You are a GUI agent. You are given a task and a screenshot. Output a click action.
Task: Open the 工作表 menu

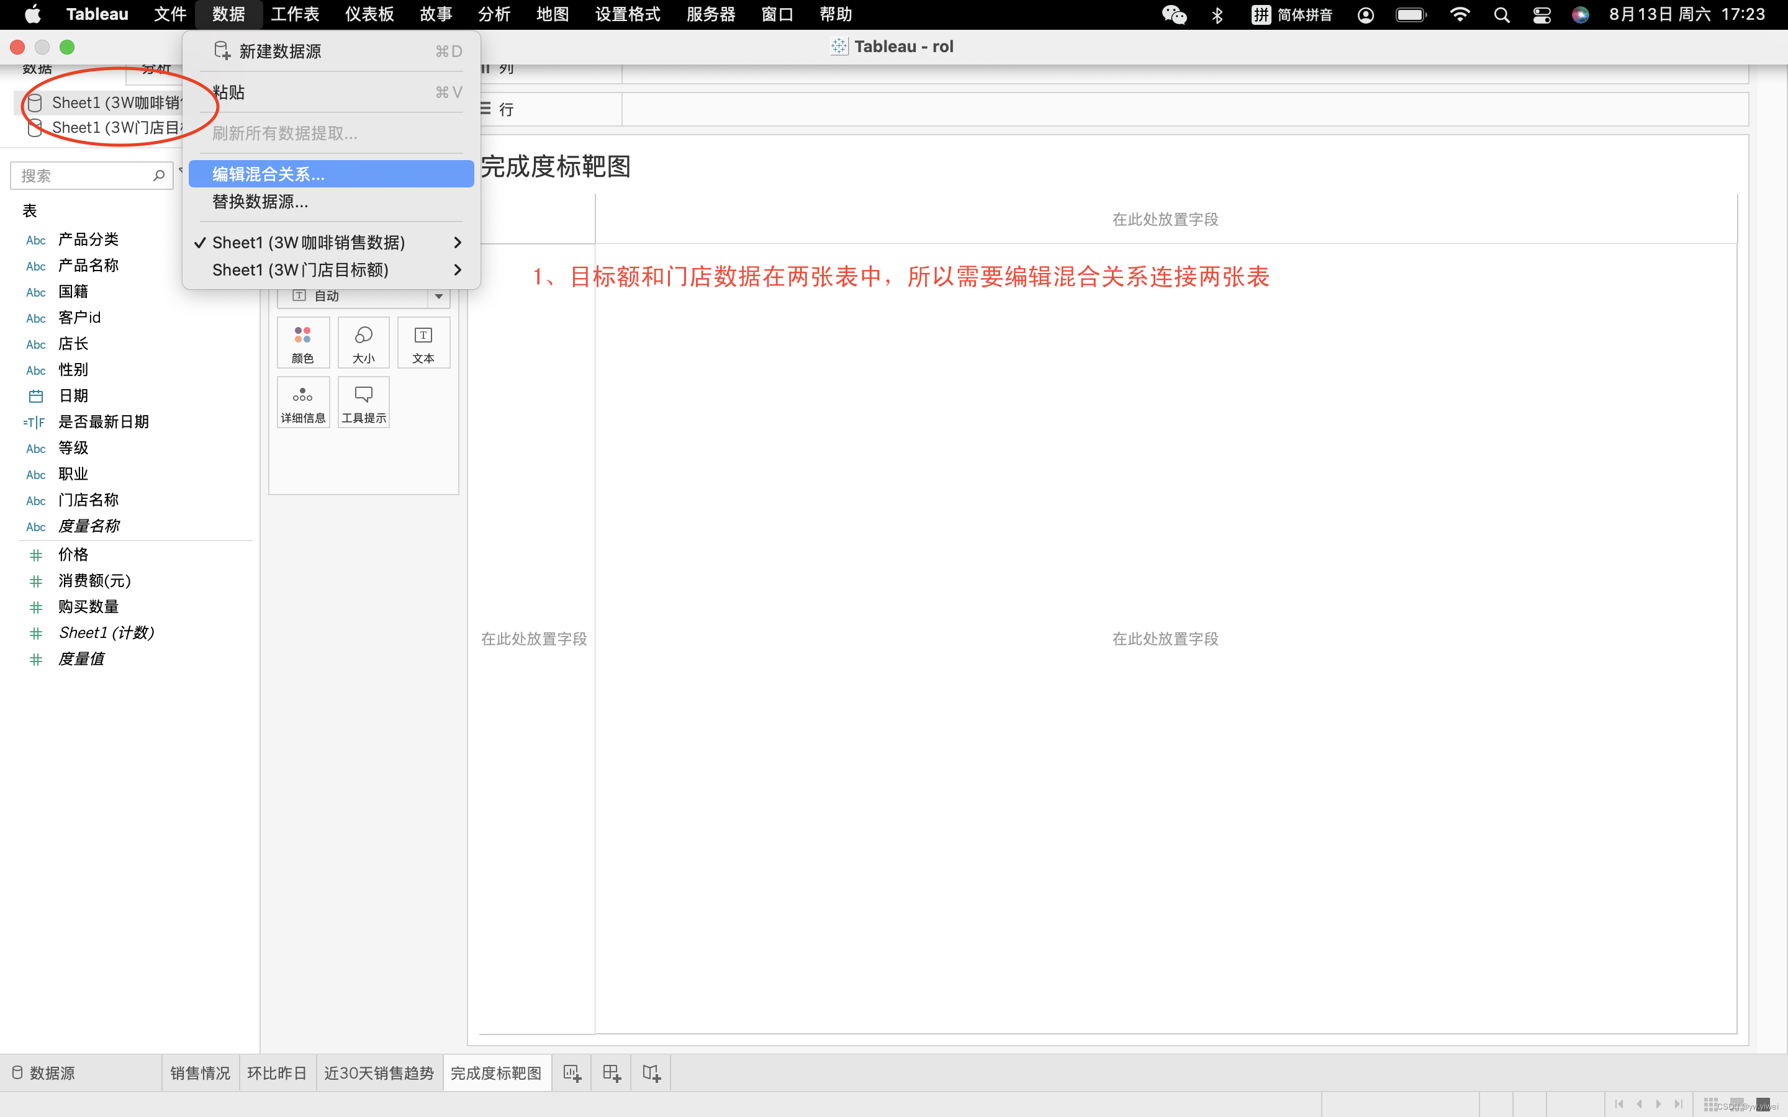[295, 15]
